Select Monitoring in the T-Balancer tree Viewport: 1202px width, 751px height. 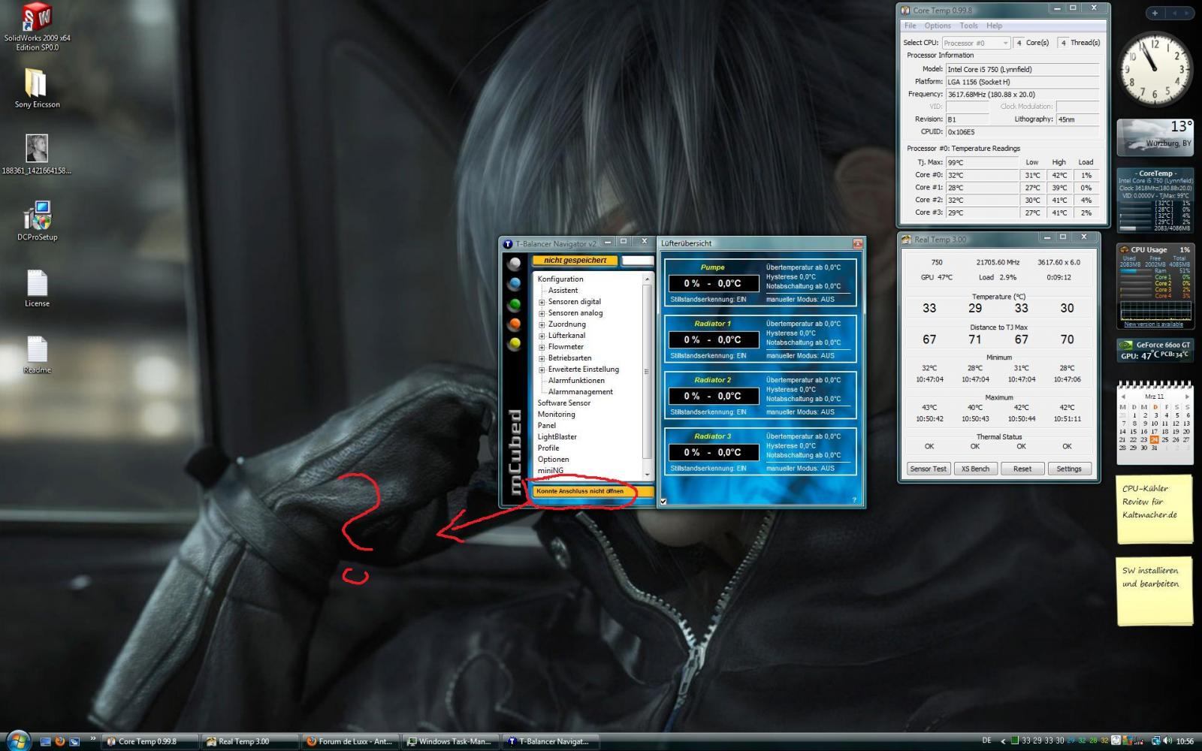tap(556, 415)
